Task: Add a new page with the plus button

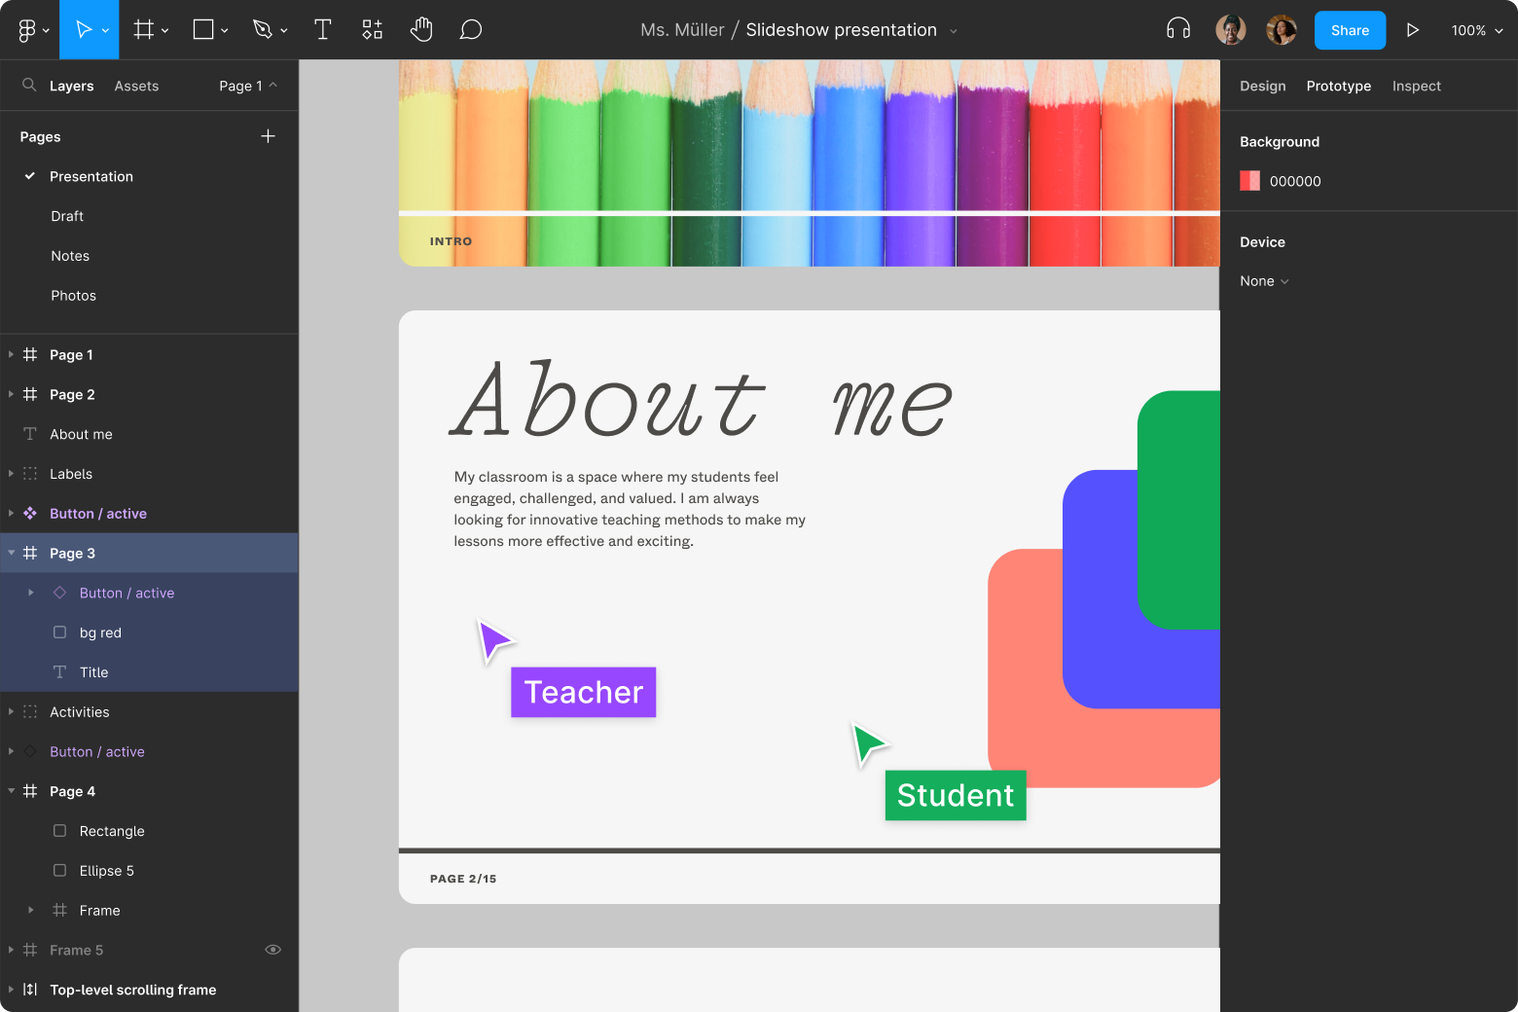Action: 268,136
